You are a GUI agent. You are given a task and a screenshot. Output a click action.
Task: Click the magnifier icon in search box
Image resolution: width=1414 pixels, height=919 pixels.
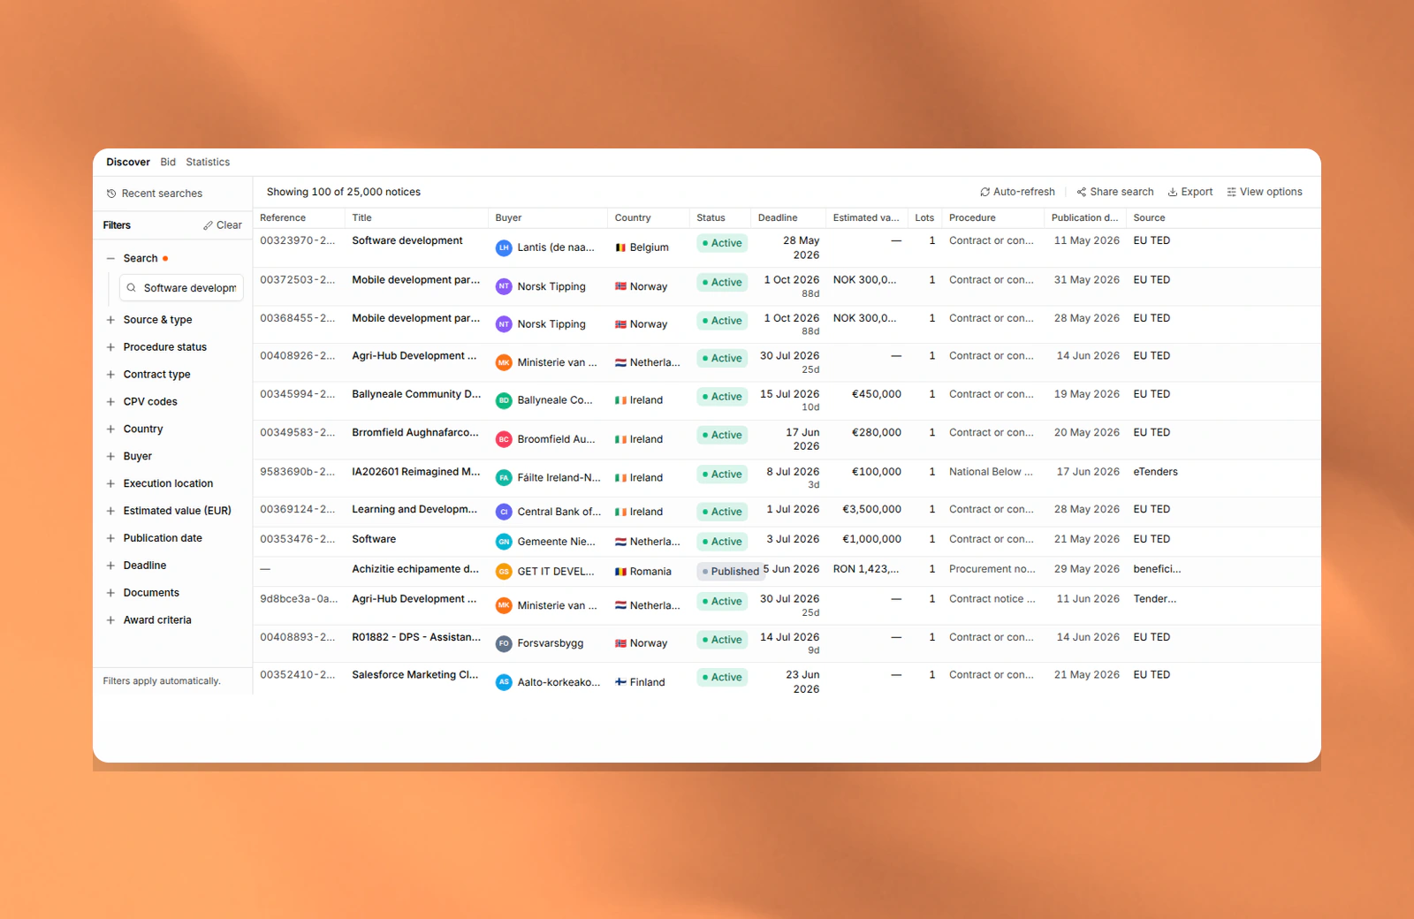tap(131, 288)
